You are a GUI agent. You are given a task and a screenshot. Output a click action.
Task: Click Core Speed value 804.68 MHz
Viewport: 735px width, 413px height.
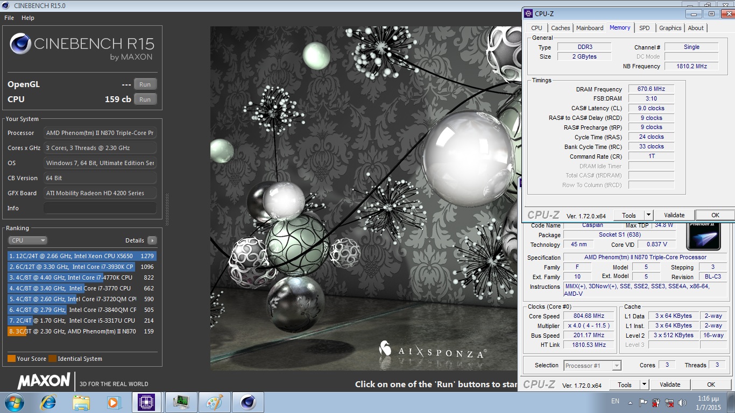click(x=589, y=316)
